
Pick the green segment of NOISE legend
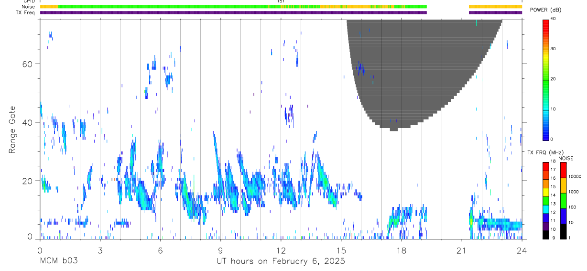point(564,200)
